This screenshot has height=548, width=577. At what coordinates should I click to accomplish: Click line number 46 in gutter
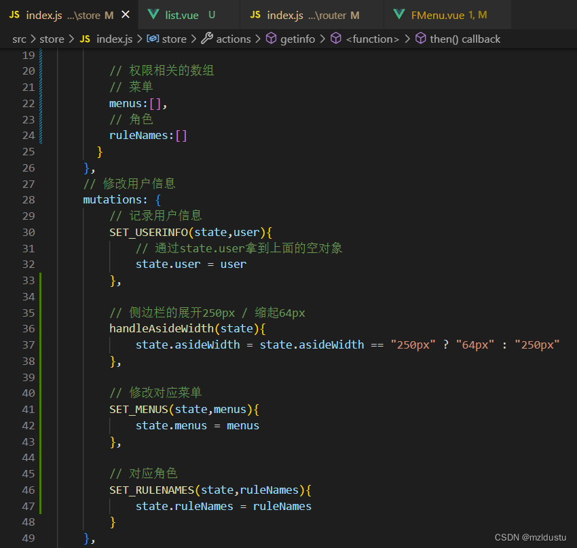click(x=29, y=490)
